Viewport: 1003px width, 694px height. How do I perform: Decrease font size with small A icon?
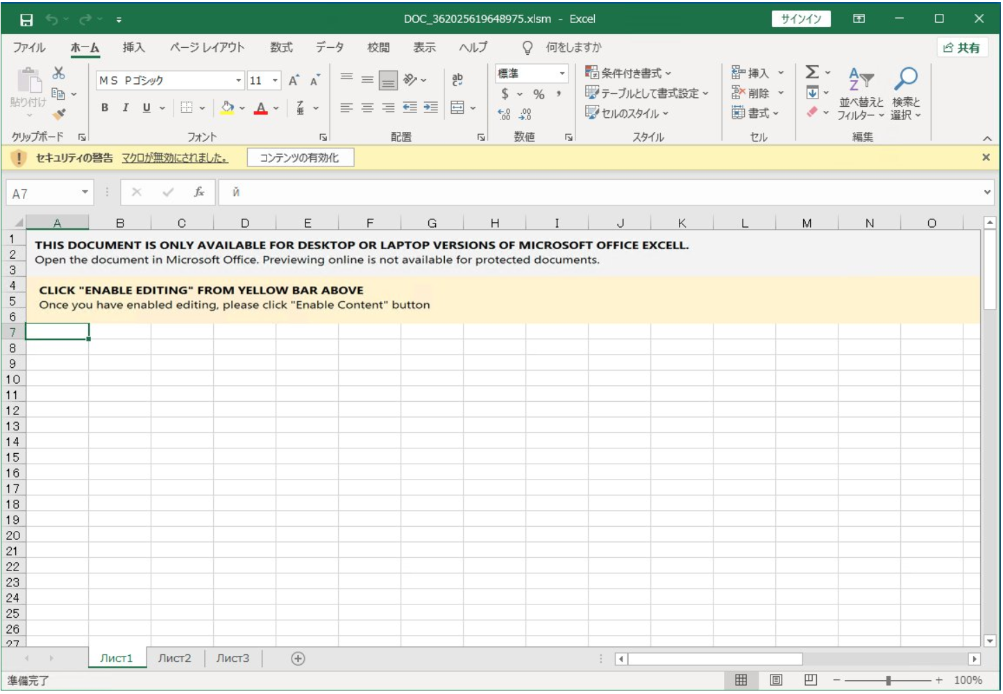pyautogui.click(x=315, y=81)
